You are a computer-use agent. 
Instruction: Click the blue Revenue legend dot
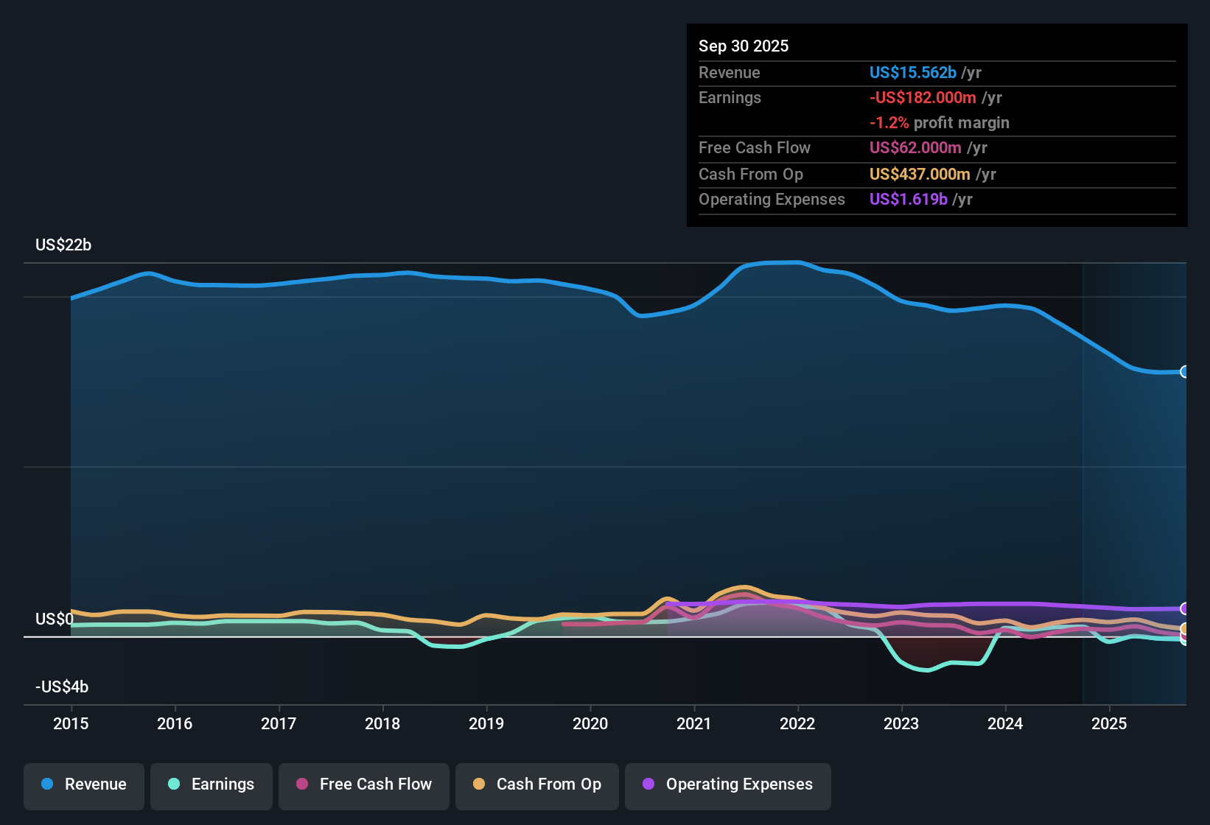(47, 784)
